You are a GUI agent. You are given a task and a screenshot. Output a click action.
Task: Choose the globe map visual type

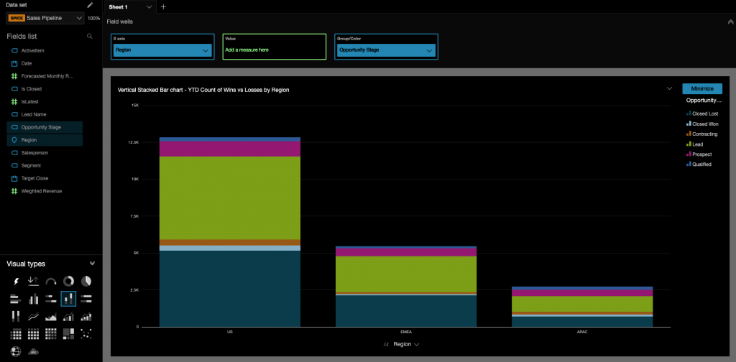[15, 351]
